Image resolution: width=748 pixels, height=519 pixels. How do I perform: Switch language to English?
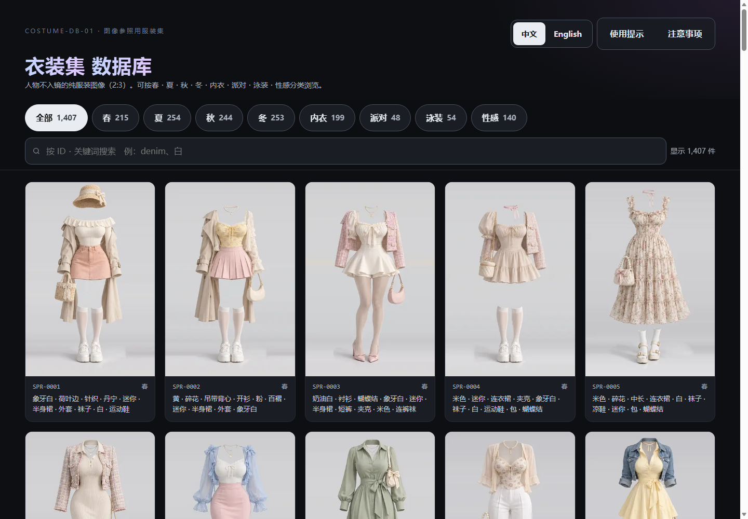568,34
